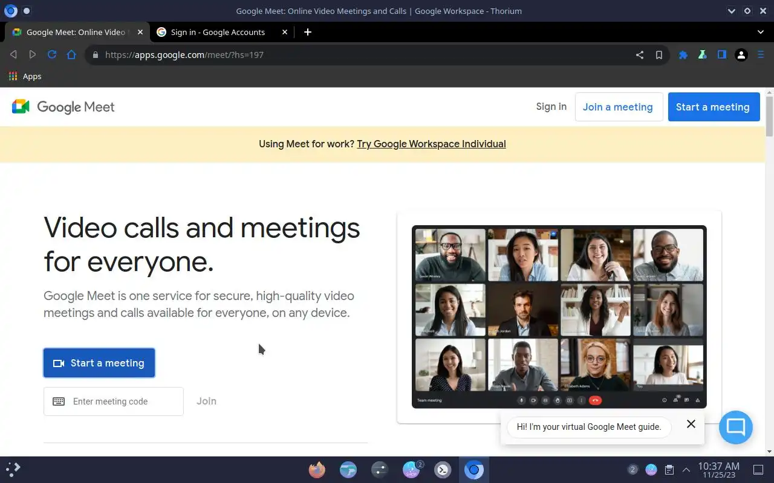Open the Chrome Labs flask icon

tap(703, 55)
